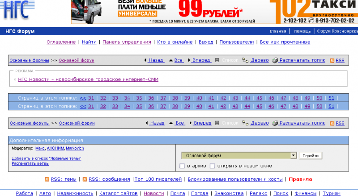This screenshot has height=196, width=358.
Task: Click the orange RSS icon next to 'RSS: темы'
Action: tap(47, 179)
